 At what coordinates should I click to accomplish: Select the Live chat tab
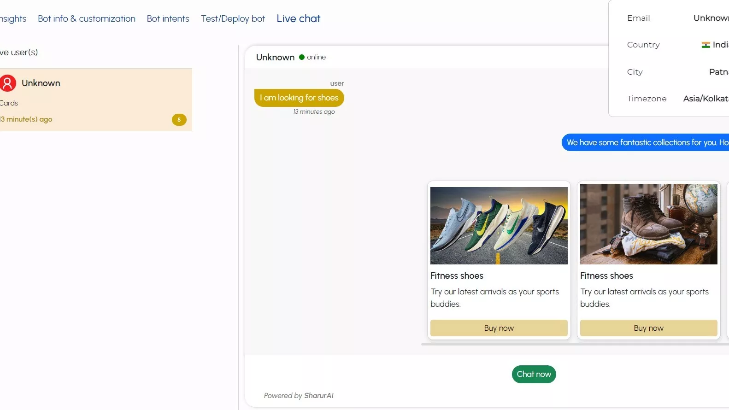coord(298,18)
